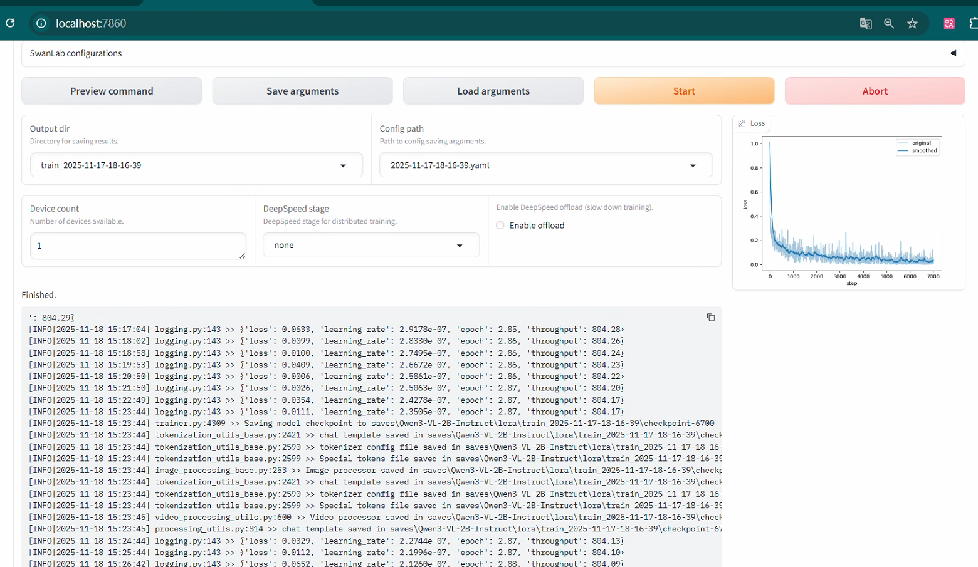The image size is (978, 567).
Task: Copy the log output with the copy icon
Action: click(711, 317)
